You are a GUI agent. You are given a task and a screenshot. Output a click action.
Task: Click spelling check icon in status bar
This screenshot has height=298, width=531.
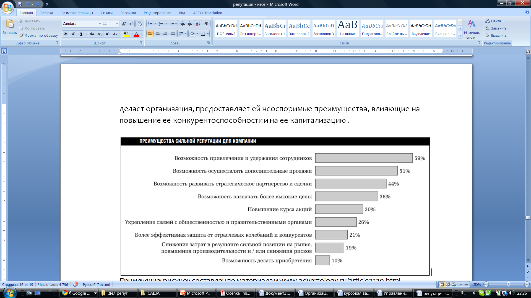(x=76, y=284)
